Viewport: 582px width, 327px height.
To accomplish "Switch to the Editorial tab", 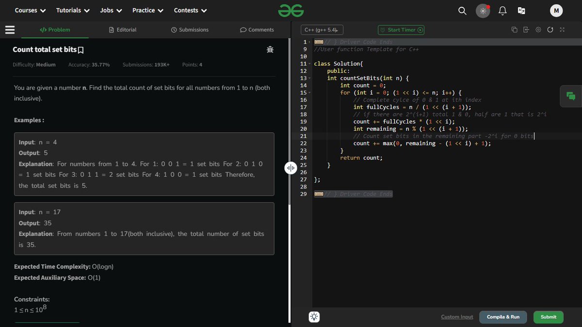I will tap(123, 30).
